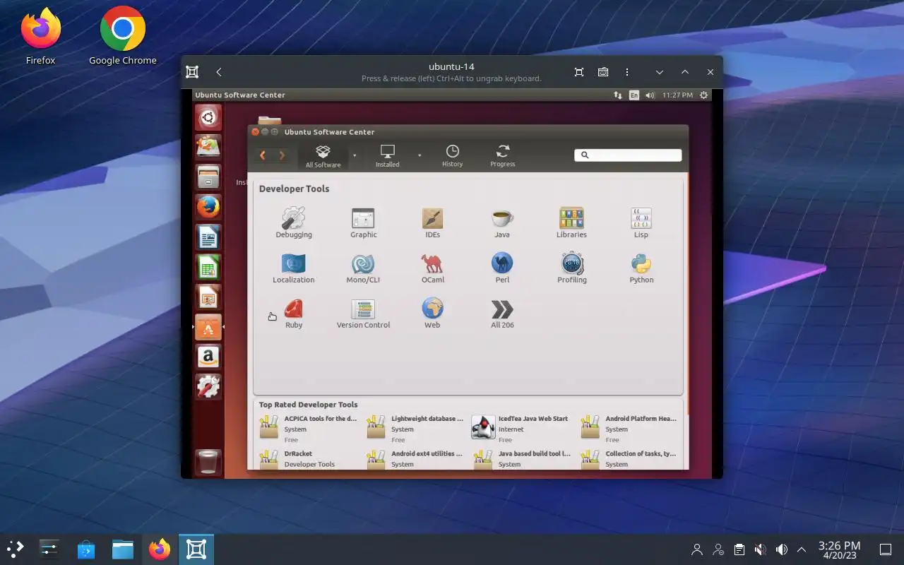Open the Libraries category
This screenshot has height=565, width=904.
tap(571, 222)
